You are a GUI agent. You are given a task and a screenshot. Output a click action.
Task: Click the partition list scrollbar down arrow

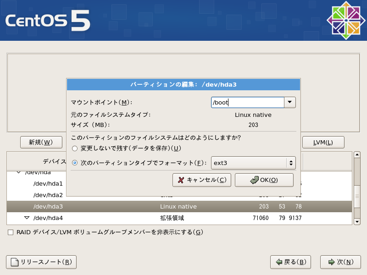click(x=357, y=221)
